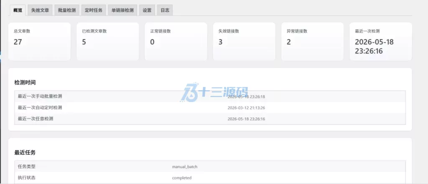Click the completed status value
428x184 pixels.
(x=182, y=178)
